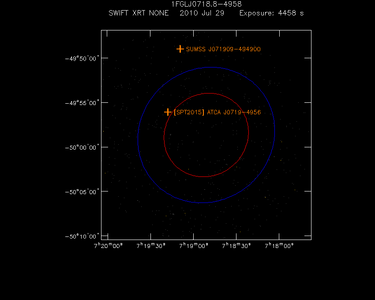
Task: Click the SWIFT XRT NONE header text
Action: click(139, 13)
